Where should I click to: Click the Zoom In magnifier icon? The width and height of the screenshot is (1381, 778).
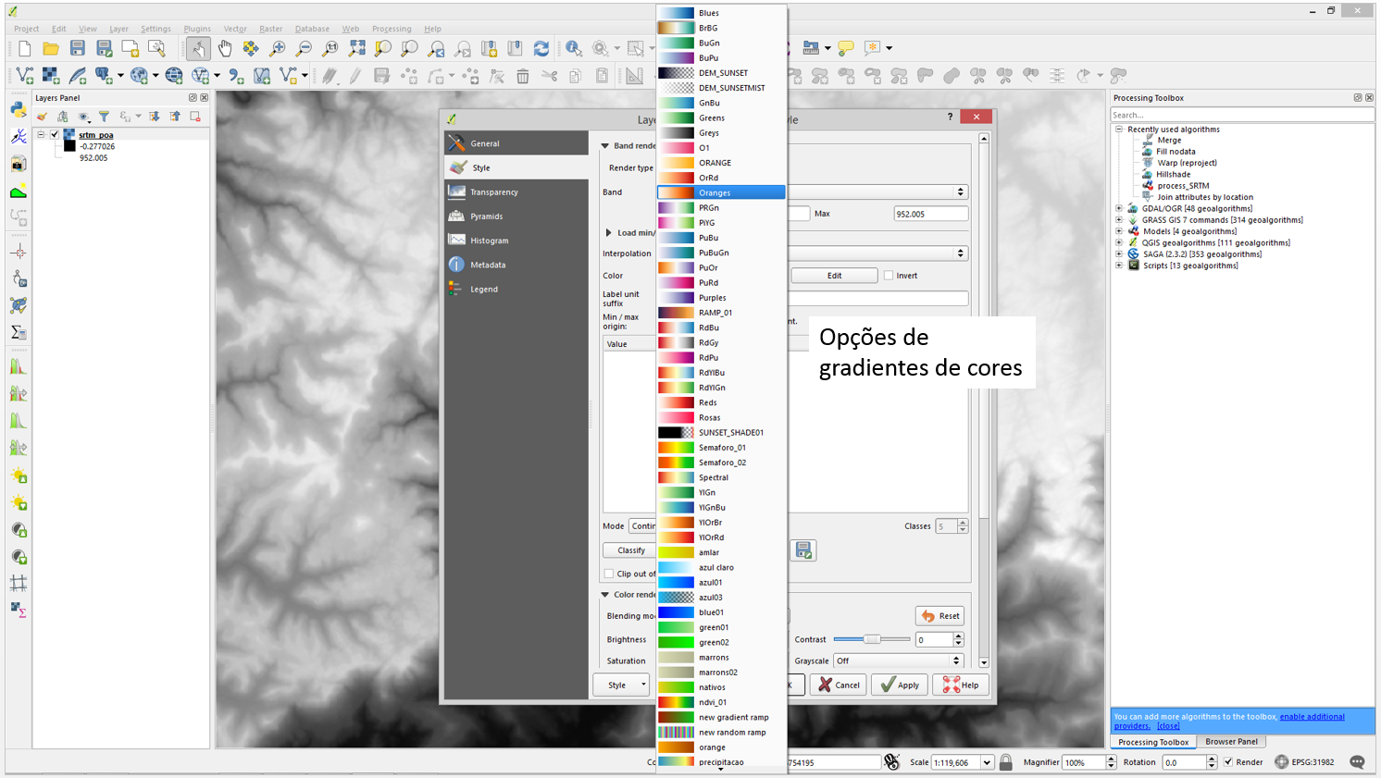278,48
